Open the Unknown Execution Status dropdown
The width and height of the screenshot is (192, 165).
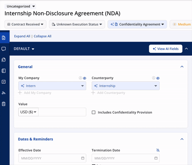[77, 24]
